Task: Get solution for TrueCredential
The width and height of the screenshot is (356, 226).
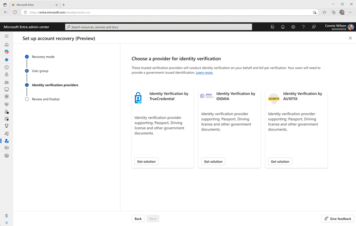Action: pyautogui.click(x=146, y=161)
